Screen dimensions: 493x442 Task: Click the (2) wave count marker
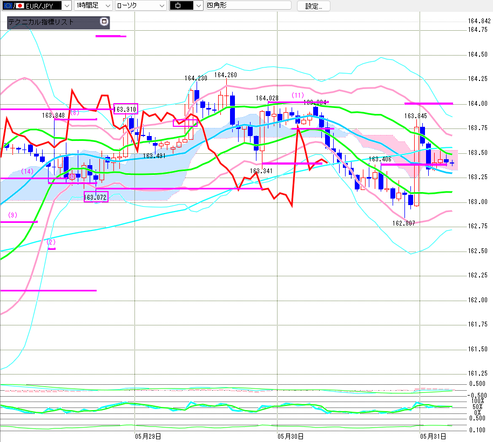point(51,242)
